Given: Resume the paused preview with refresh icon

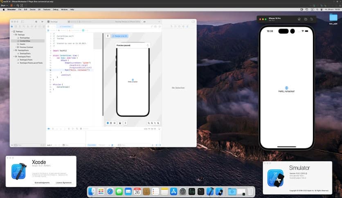Looking at the screenshot, I should 148,45.
